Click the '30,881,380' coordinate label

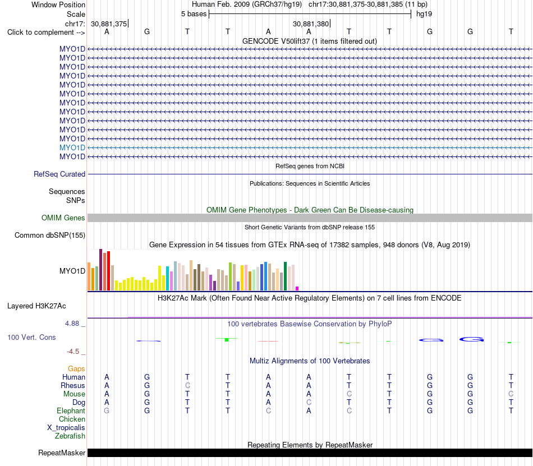tap(311, 24)
